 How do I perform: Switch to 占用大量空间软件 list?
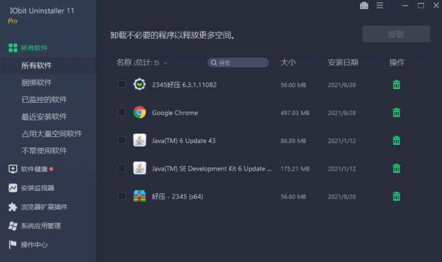(x=52, y=134)
